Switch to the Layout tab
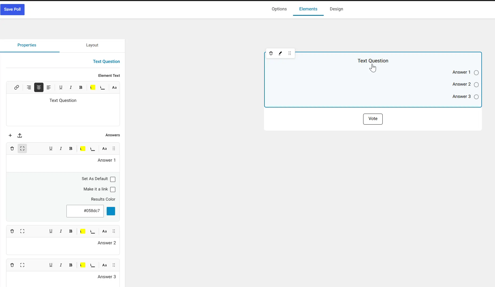 (92, 45)
